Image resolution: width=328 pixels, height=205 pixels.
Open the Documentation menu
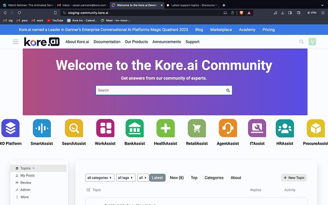pyautogui.click(x=107, y=42)
